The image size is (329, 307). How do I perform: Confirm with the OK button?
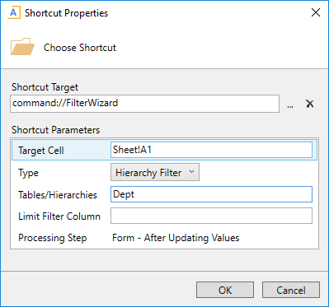pyautogui.click(x=225, y=290)
